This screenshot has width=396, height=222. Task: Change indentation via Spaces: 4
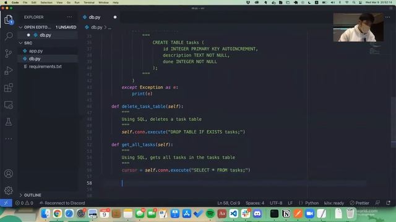(x=255, y=203)
